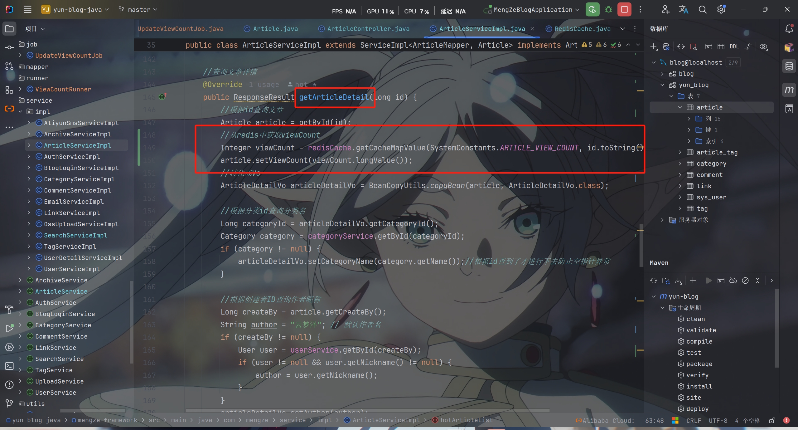The image size is (798, 430).
Task: Click the DDL button in database toolbar
Action: [734, 47]
